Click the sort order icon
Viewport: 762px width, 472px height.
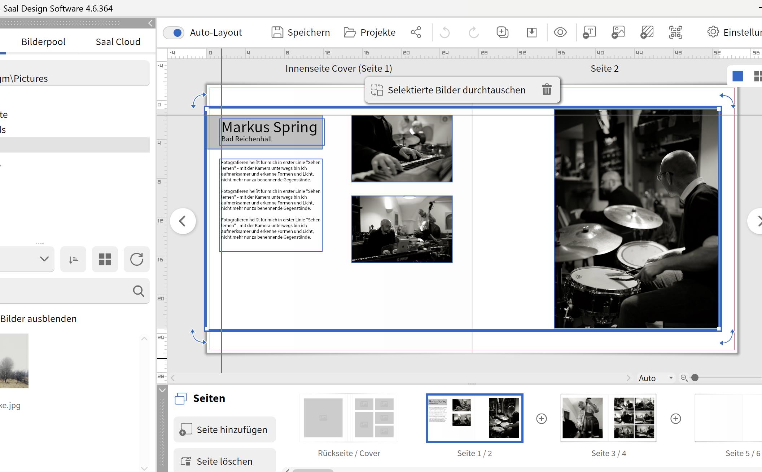click(x=73, y=259)
